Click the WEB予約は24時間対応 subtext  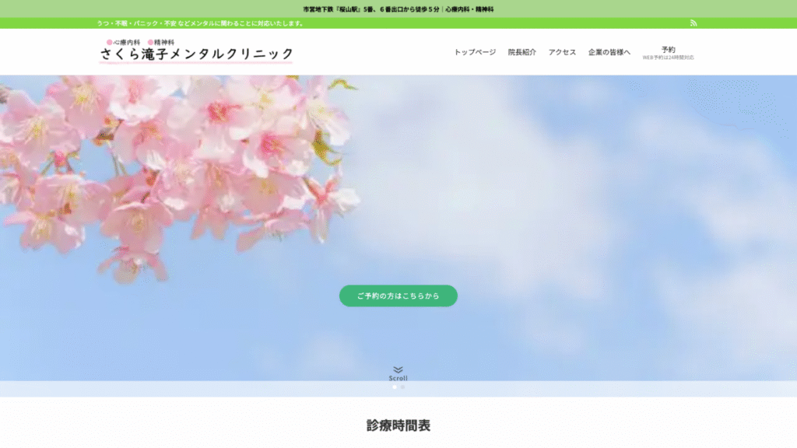click(668, 58)
